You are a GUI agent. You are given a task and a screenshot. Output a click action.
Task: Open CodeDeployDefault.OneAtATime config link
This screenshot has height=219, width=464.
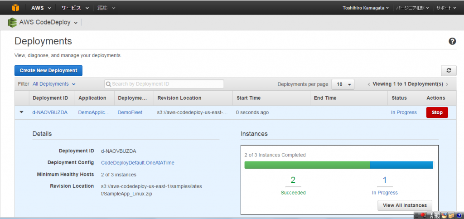coord(138,162)
